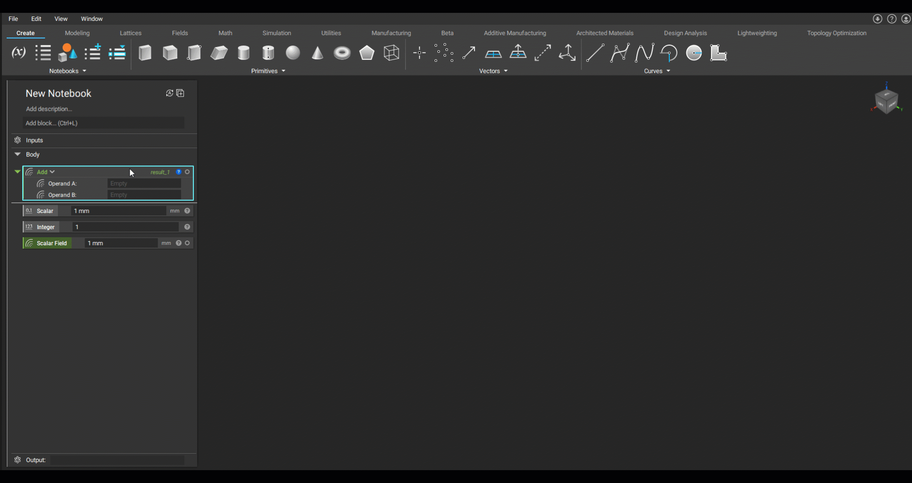The height and width of the screenshot is (483, 912).
Task: Select the flat Plane tool icon
Action: [494, 54]
